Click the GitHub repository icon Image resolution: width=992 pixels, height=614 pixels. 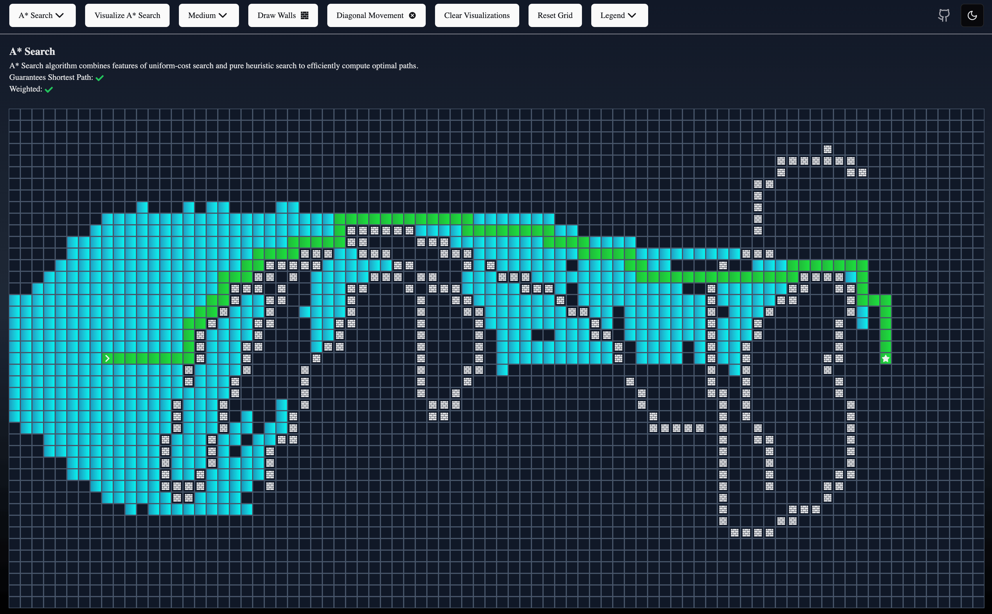[x=944, y=15]
